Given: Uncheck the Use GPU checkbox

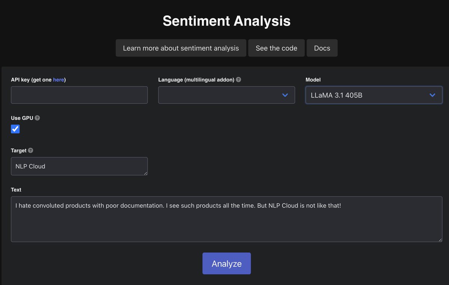Looking at the screenshot, I should pyautogui.click(x=15, y=129).
